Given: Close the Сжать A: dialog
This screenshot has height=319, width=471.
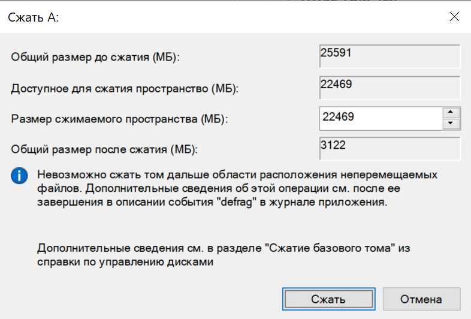Looking at the screenshot, I should pyautogui.click(x=454, y=17).
